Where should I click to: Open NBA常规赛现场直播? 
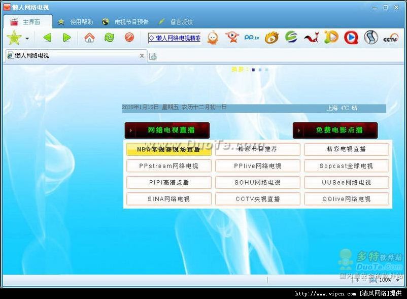click(x=168, y=149)
